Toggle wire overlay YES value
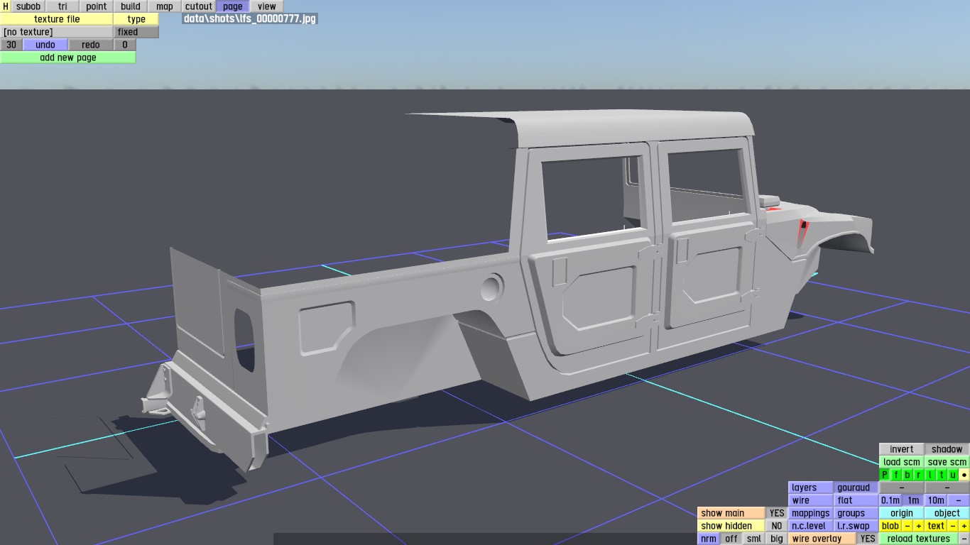The width and height of the screenshot is (970, 545). point(868,539)
